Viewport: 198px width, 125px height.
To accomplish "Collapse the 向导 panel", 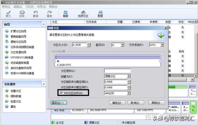I will [x=43, y=24].
